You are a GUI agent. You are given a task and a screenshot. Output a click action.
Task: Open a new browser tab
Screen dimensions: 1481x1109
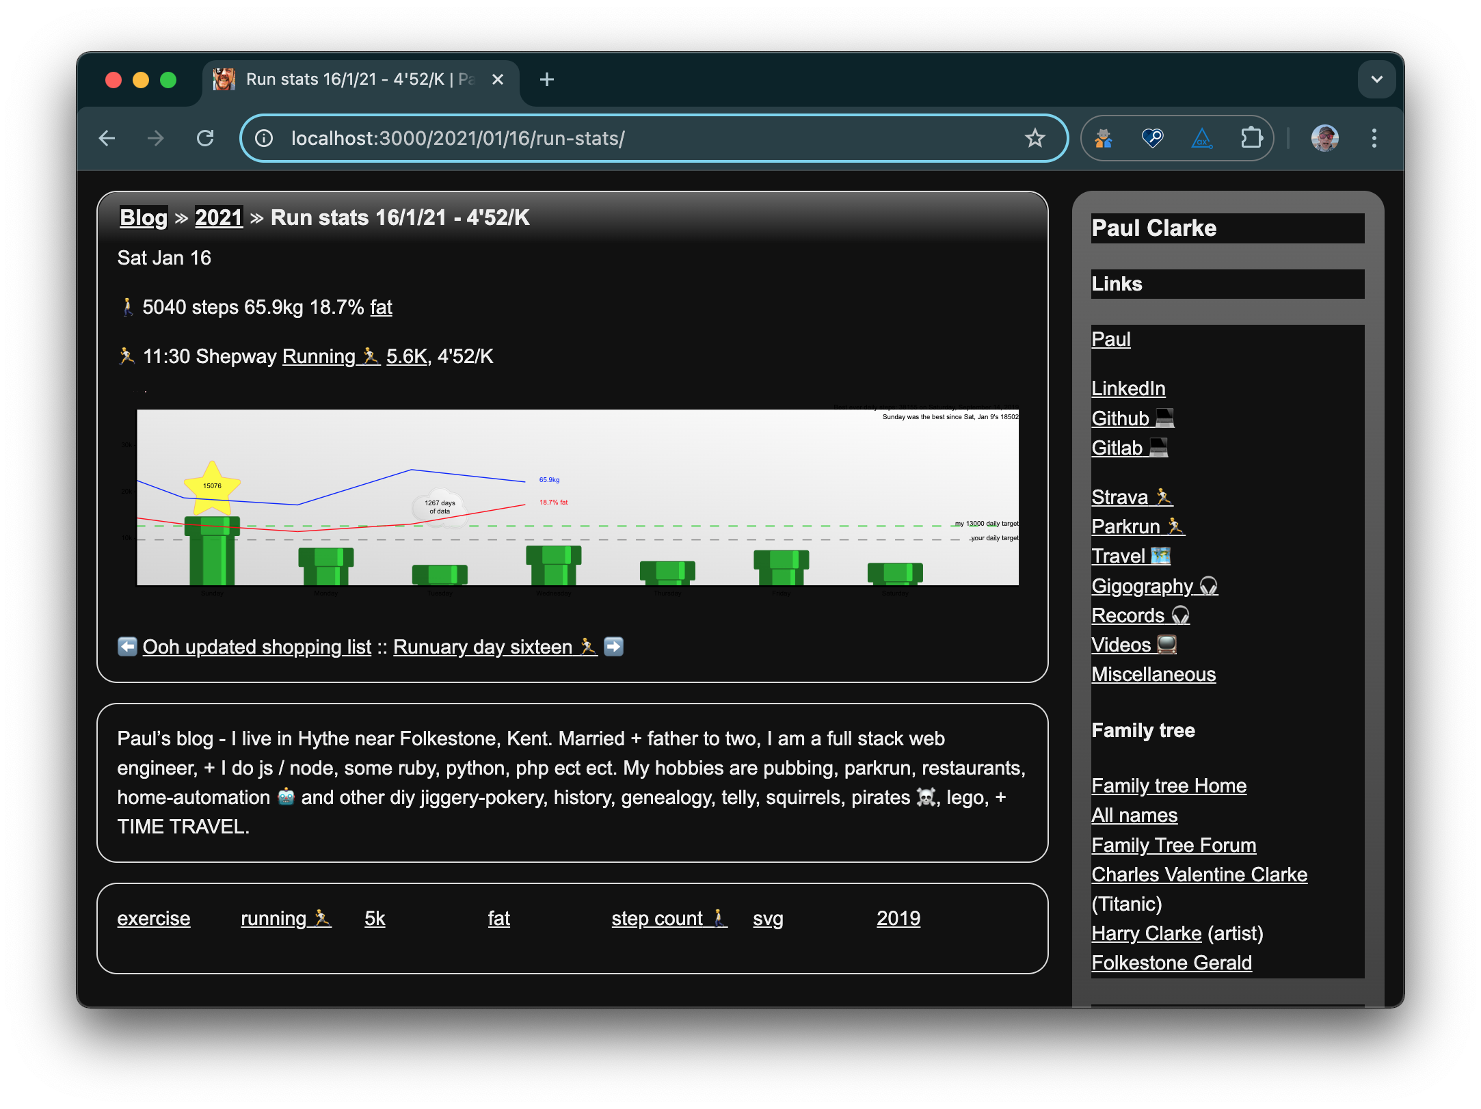coord(546,79)
